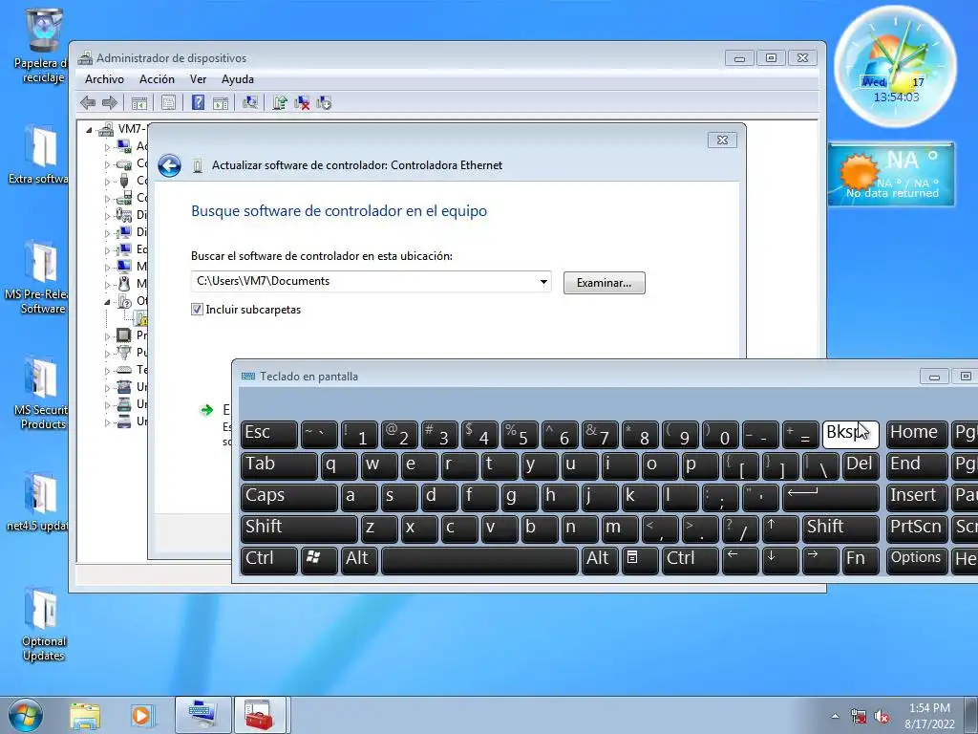This screenshot has width=978, height=734.
Task: Click the blue back arrow in driver wizard
Action: click(169, 166)
